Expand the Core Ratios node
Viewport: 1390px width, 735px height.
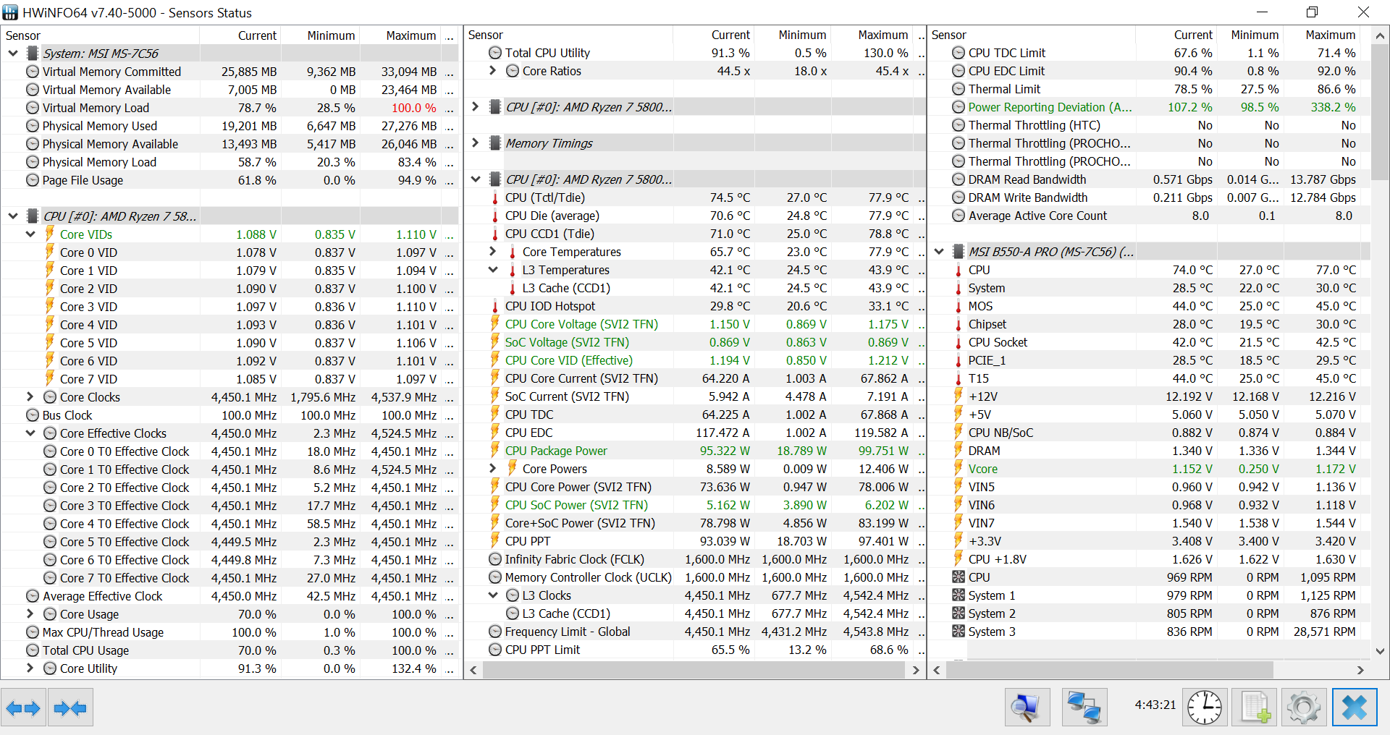(x=493, y=70)
